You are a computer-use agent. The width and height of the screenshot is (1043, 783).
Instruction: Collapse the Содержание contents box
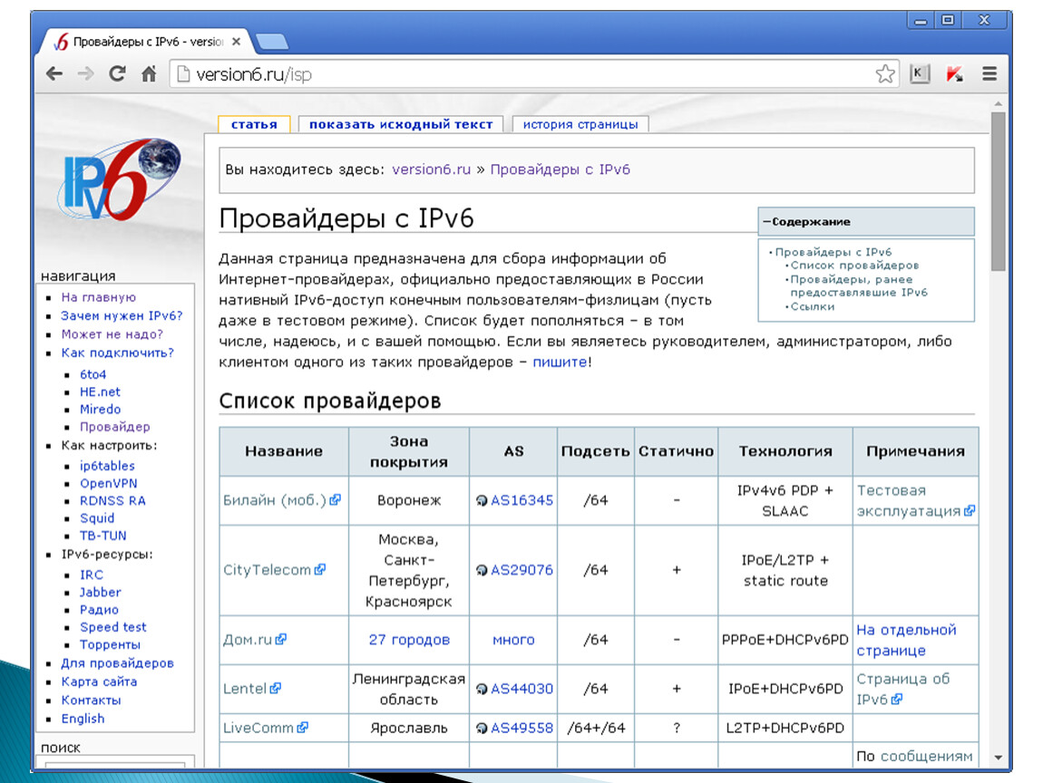766,222
